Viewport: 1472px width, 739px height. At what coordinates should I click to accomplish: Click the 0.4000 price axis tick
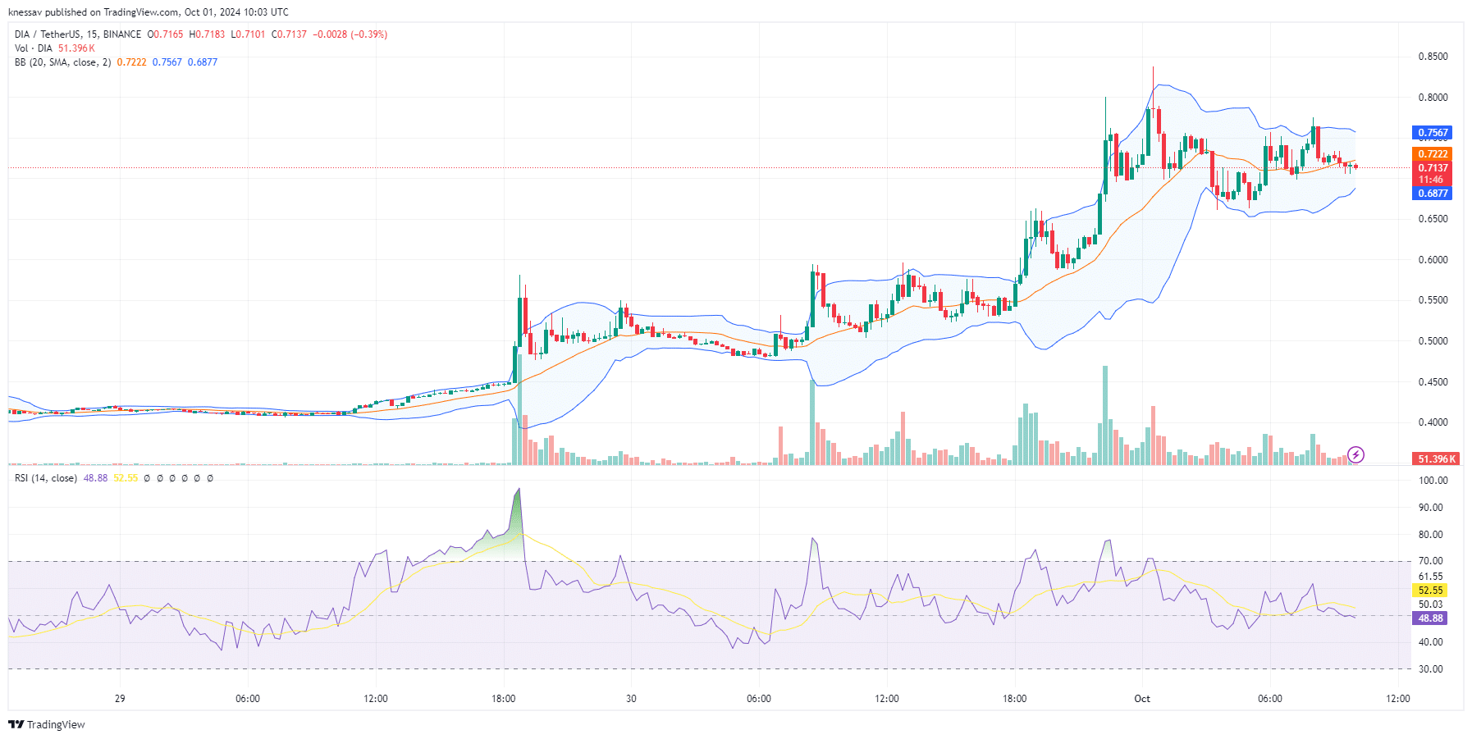tap(1433, 422)
